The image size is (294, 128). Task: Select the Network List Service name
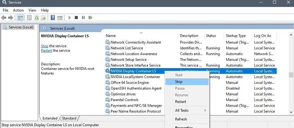point(127,48)
